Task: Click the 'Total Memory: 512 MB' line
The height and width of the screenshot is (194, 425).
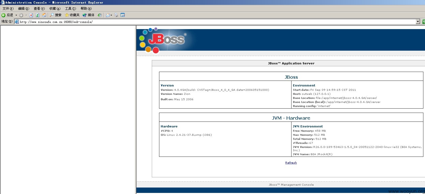Action: click(x=310, y=139)
